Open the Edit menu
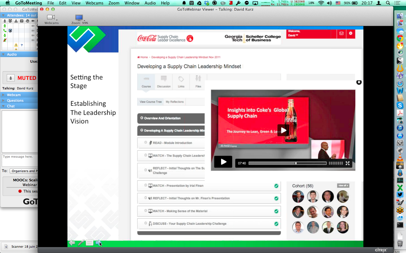 click(63, 3)
